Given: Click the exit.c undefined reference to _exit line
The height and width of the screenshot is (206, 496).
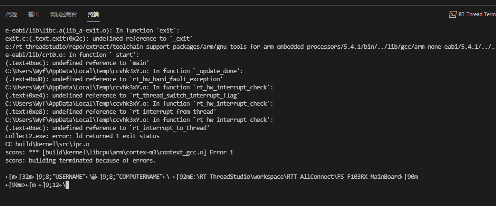Looking at the screenshot, I should tap(99, 39).
